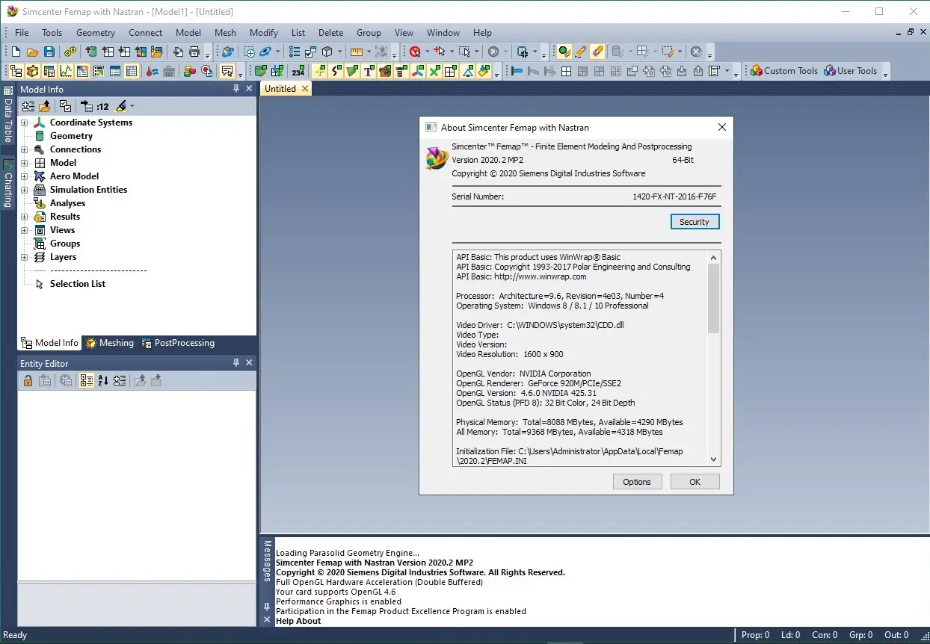
Task: Click the '234' node labels icon
Action: (298, 71)
